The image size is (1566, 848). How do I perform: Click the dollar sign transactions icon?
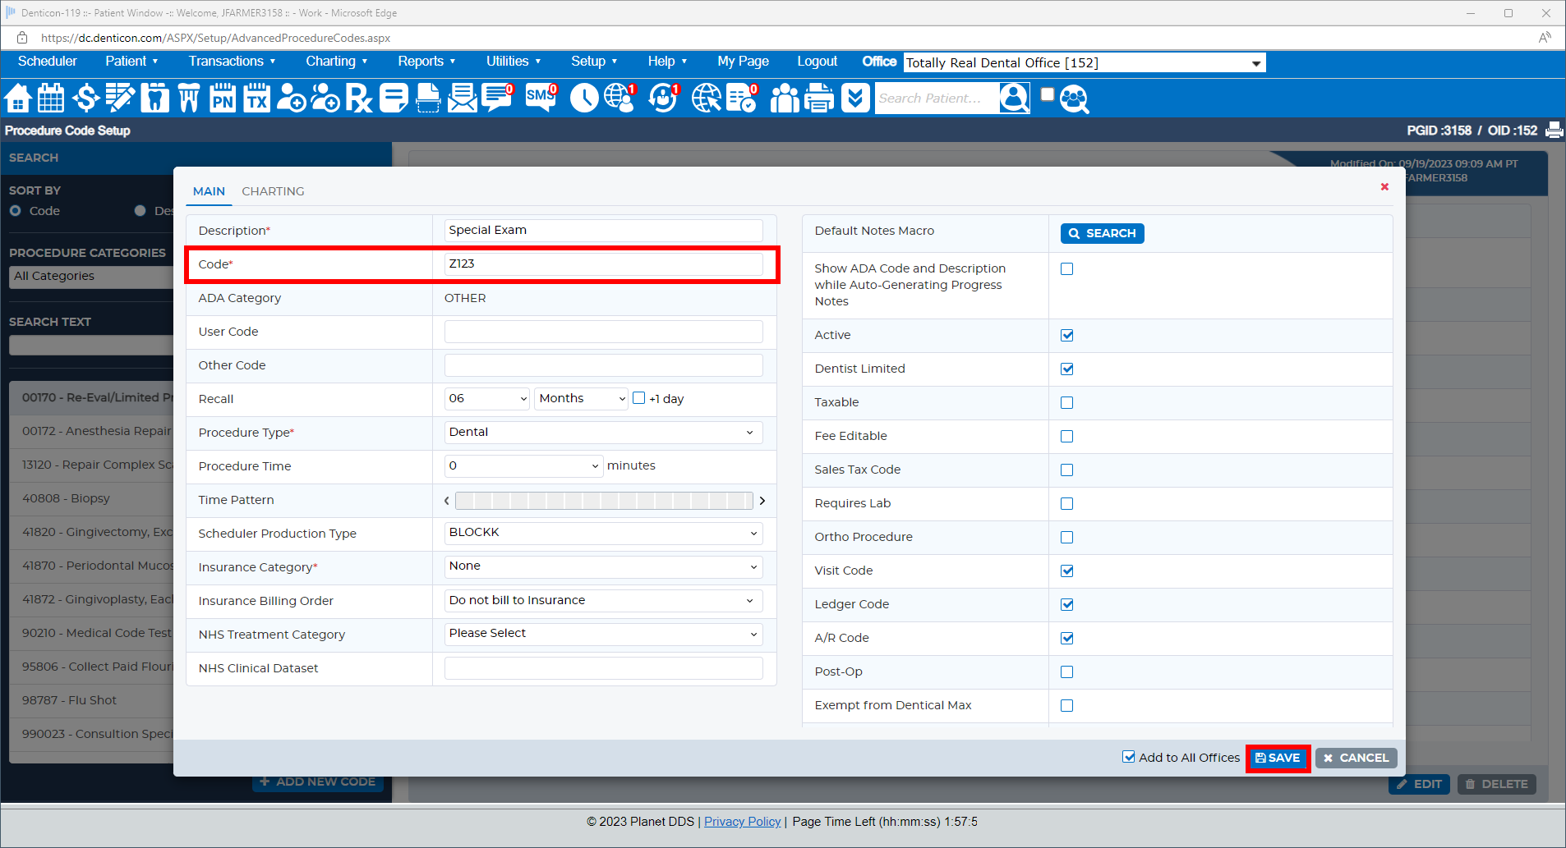point(85,98)
